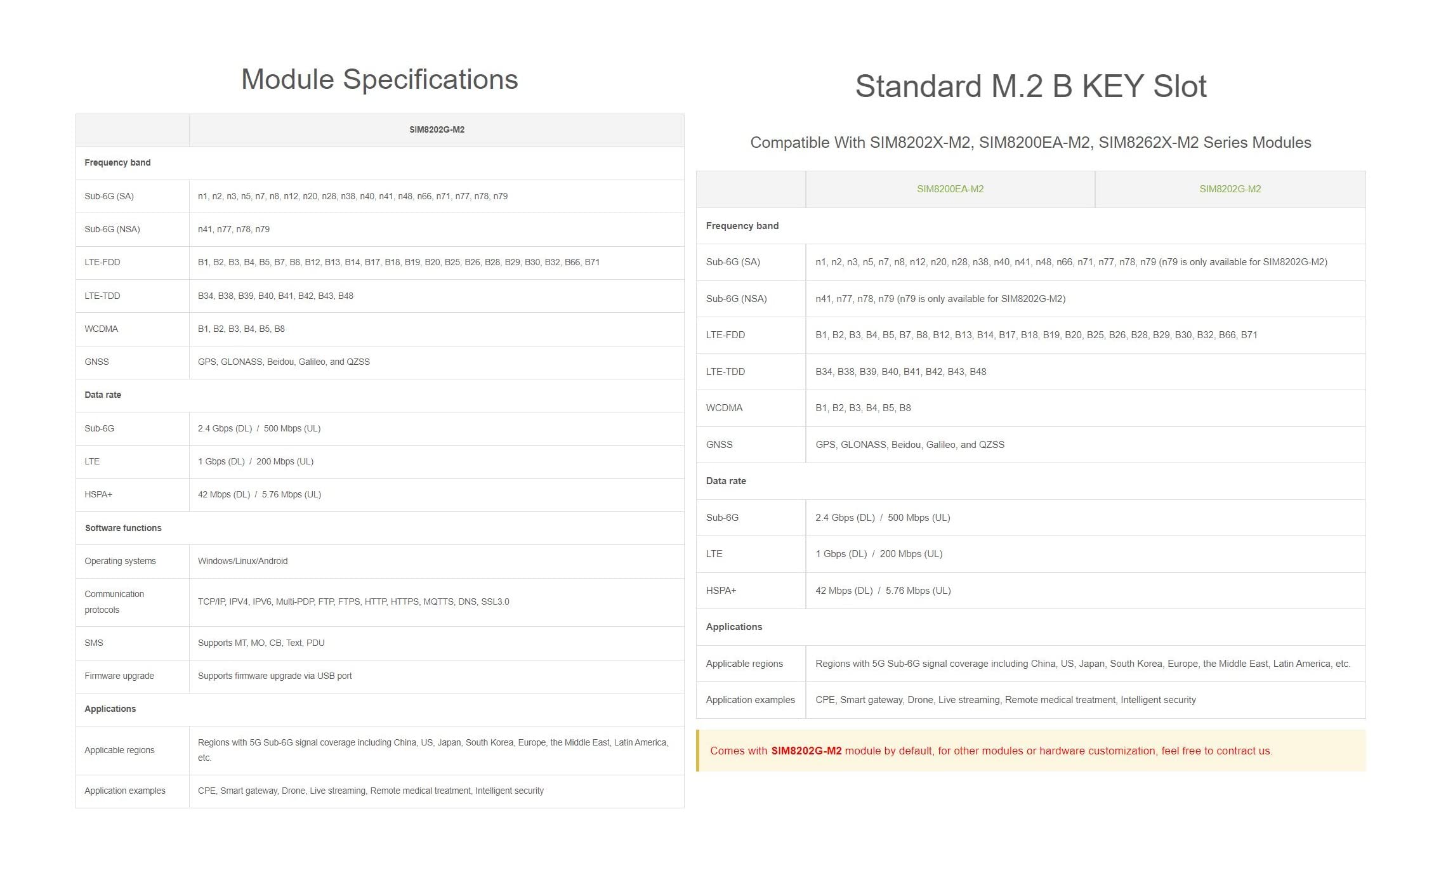Click the Sub-6G (SA) row label in left table
The image size is (1434, 887).
[109, 196]
